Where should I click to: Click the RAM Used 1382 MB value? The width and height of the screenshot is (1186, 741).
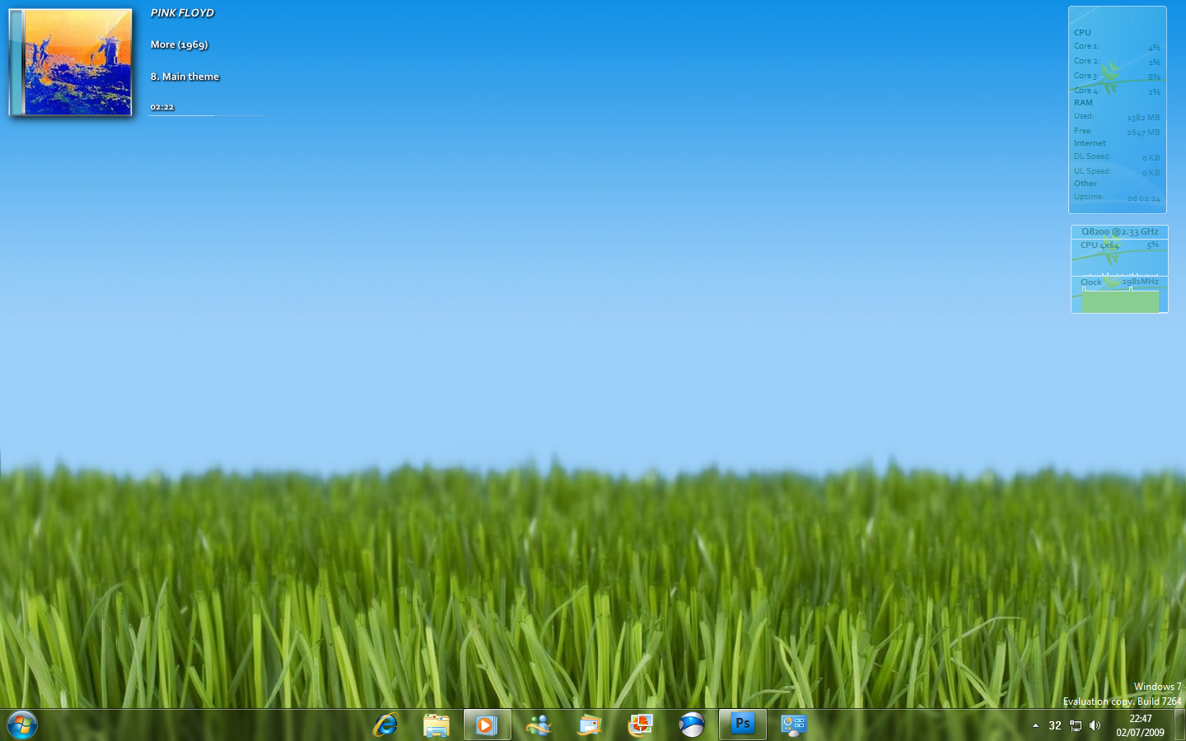[x=1143, y=118]
